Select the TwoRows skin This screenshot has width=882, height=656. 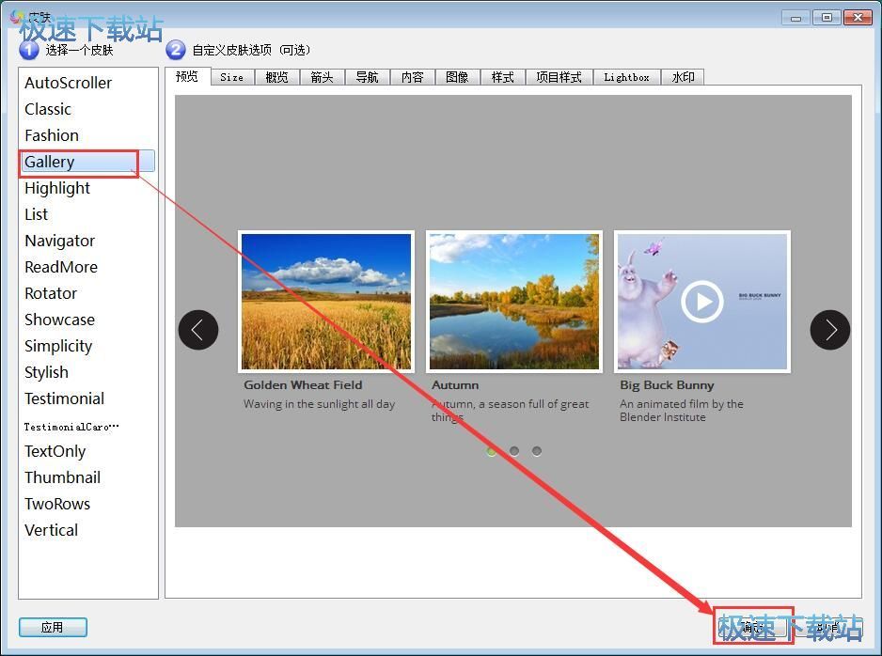[x=87, y=505]
